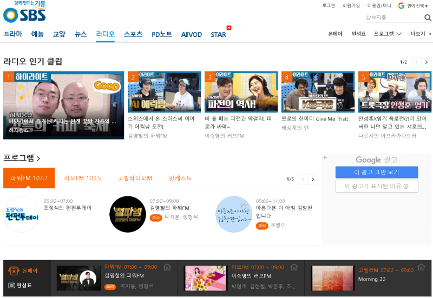Image resolution: width=433 pixels, height=298 pixels.
Task: Open the 파전의 역사 clip thumbnail
Action: coord(241,92)
